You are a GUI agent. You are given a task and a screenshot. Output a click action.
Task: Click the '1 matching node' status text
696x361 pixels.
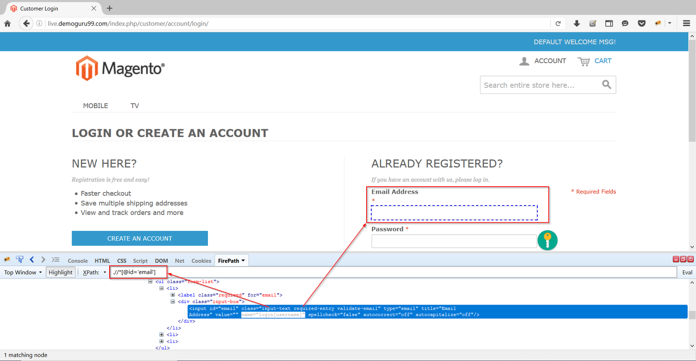pyautogui.click(x=26, y=355)
